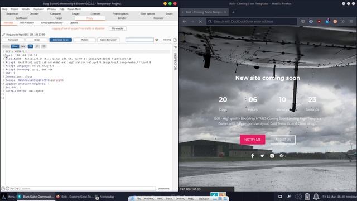Click the Google Plus icon on the webpage
This screenshot has width=357, height=201.
(x=282, y=156)
